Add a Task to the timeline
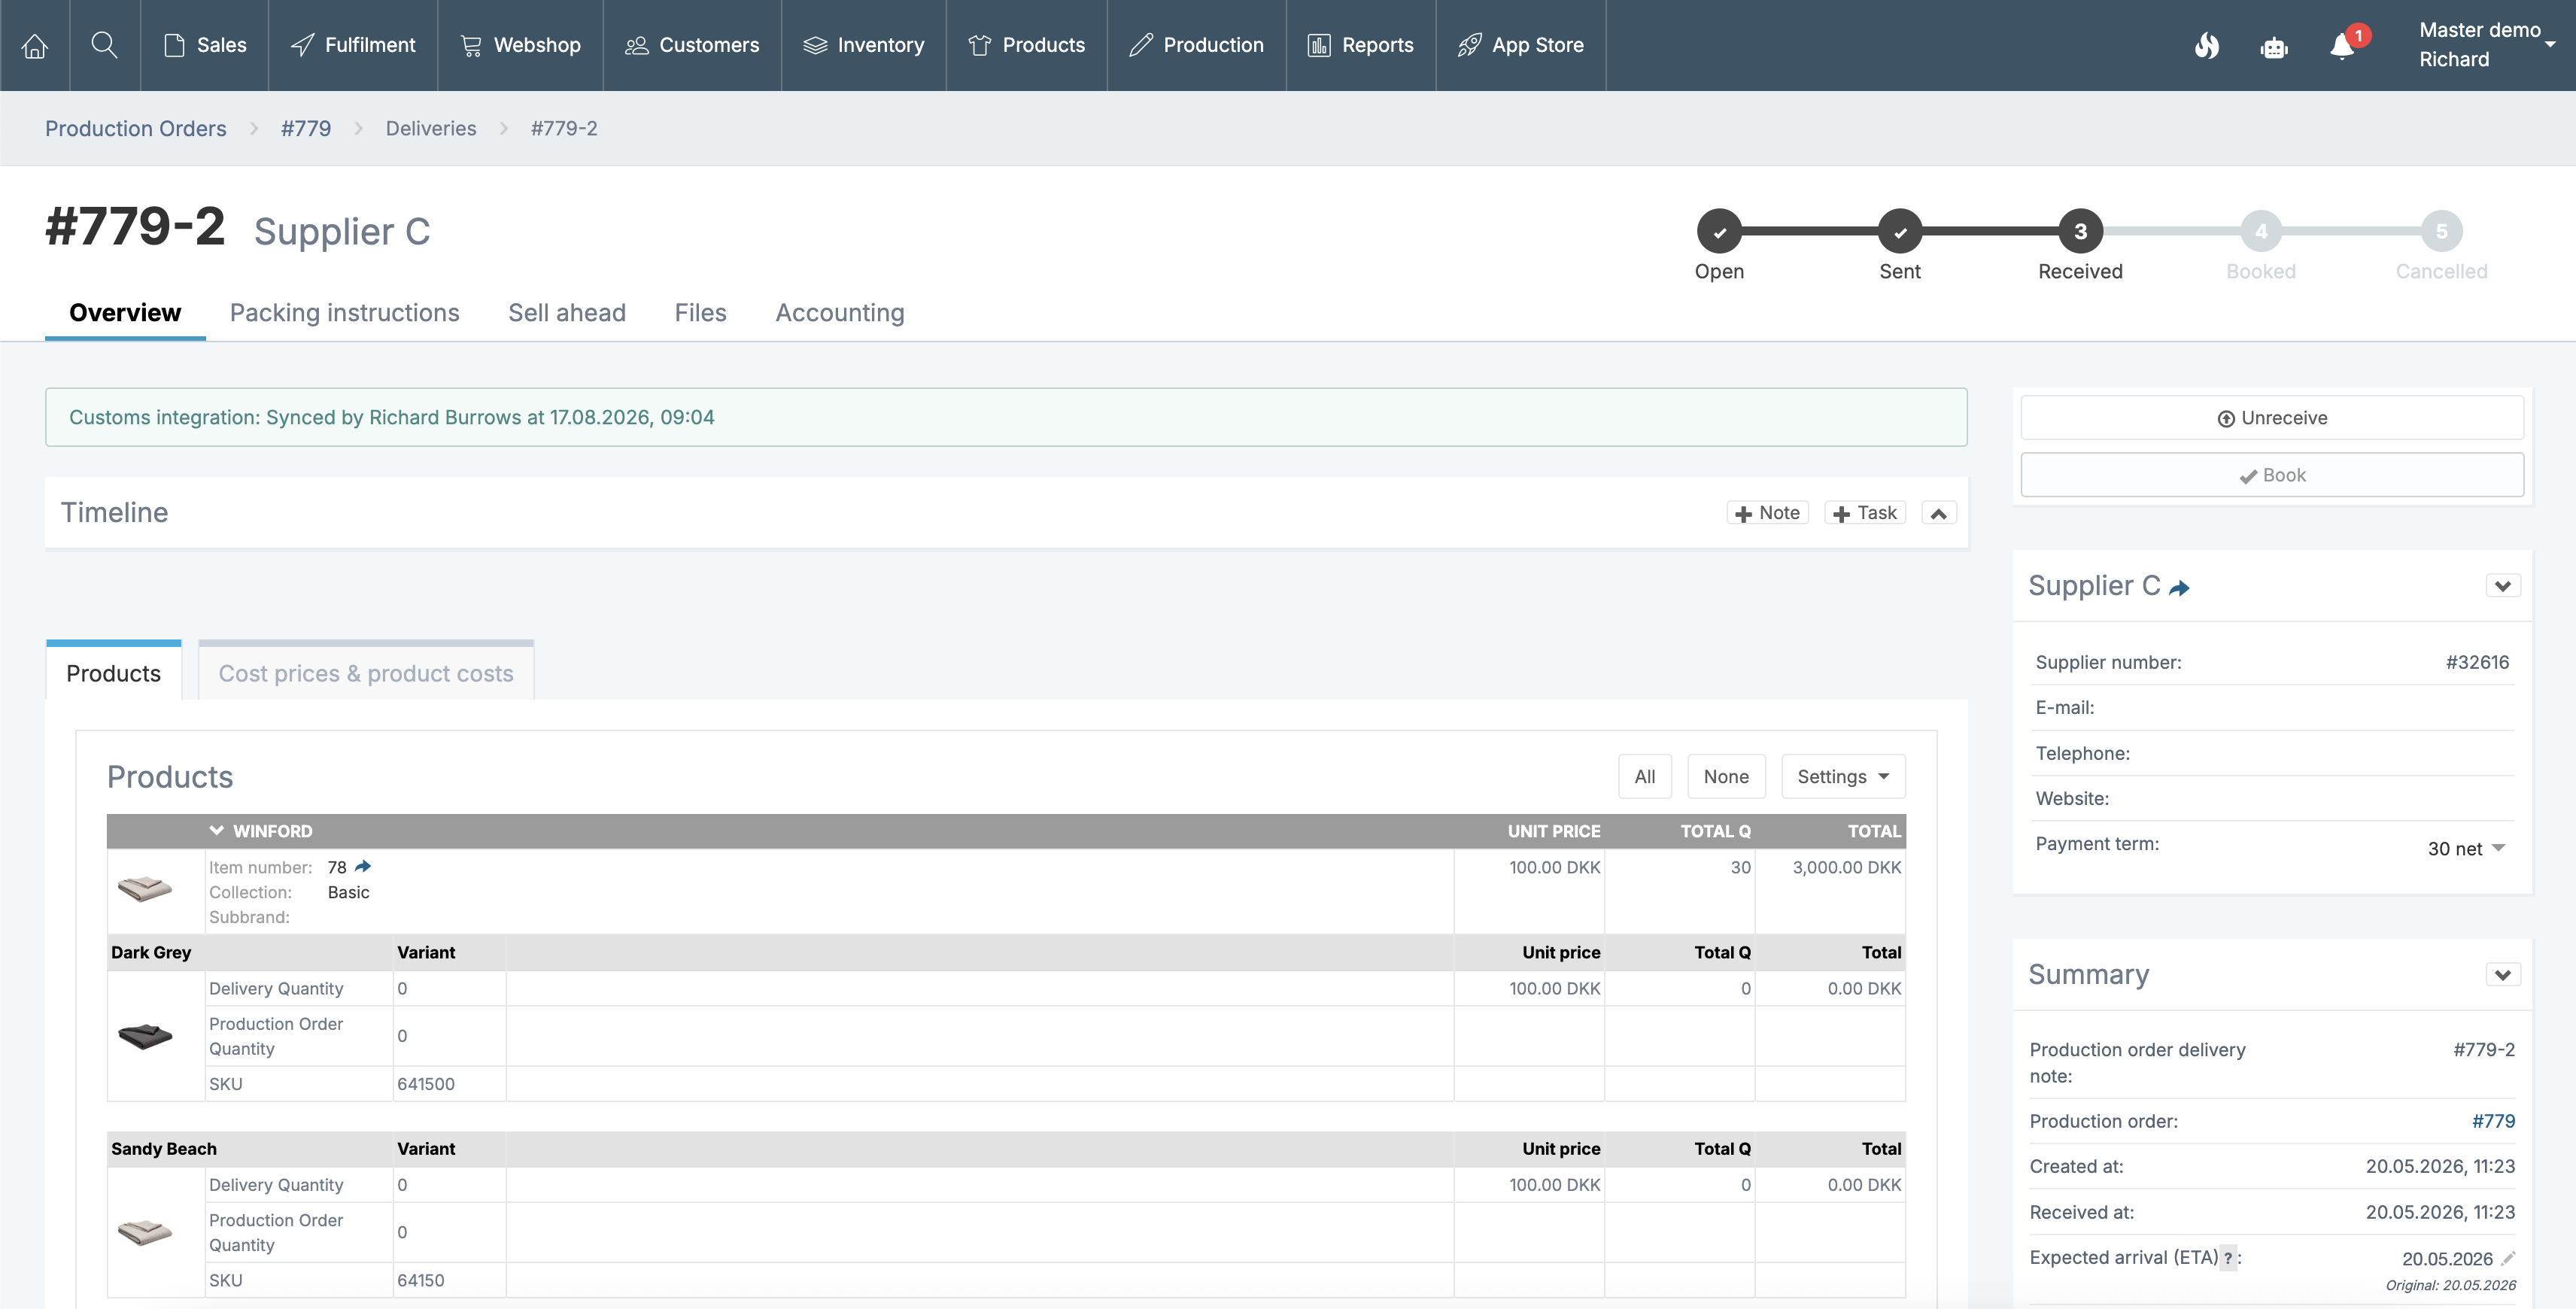The width and height of the screenshot is (2576, 1309). click(1865, 513)
